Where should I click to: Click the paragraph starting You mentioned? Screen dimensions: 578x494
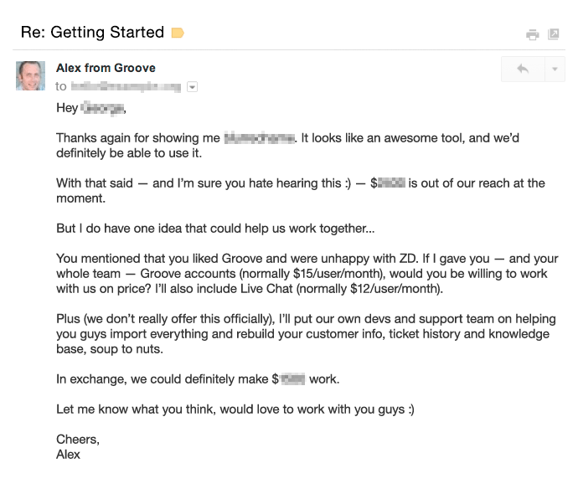pos(301,275)
